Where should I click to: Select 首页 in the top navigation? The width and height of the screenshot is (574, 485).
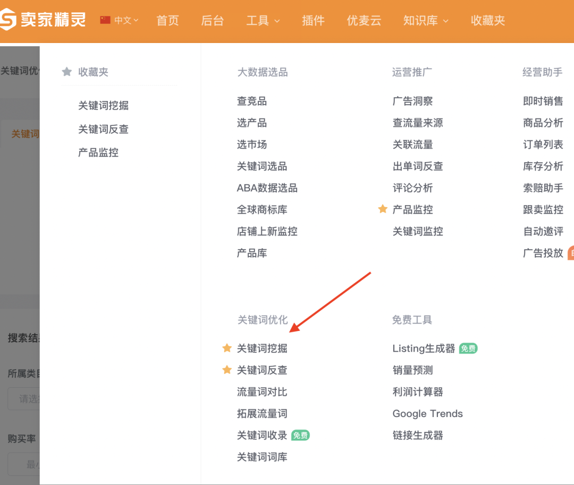pos(167,20)
